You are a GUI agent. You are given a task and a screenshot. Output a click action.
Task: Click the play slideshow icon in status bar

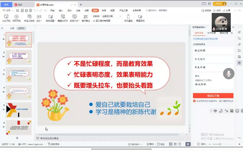click(188, 144)
